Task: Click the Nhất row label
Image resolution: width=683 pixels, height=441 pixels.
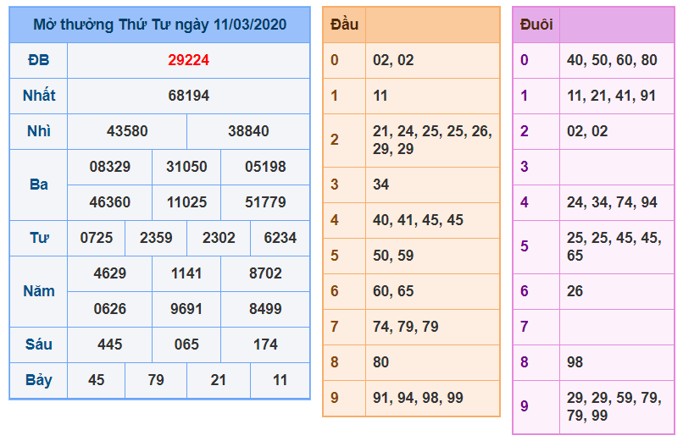Action: (38, 96)
